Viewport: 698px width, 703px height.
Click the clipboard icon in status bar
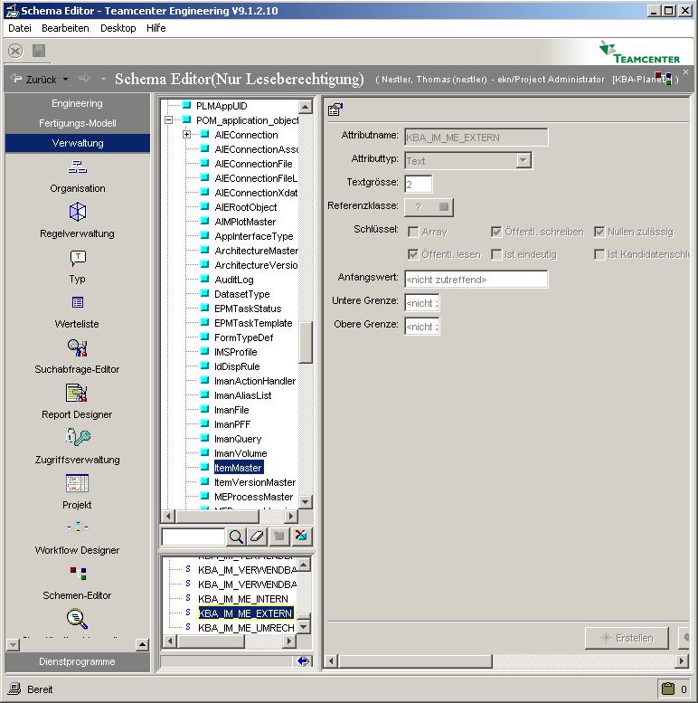tap(668, 689)
